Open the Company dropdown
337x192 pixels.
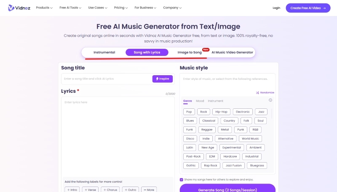coord(172,8)
